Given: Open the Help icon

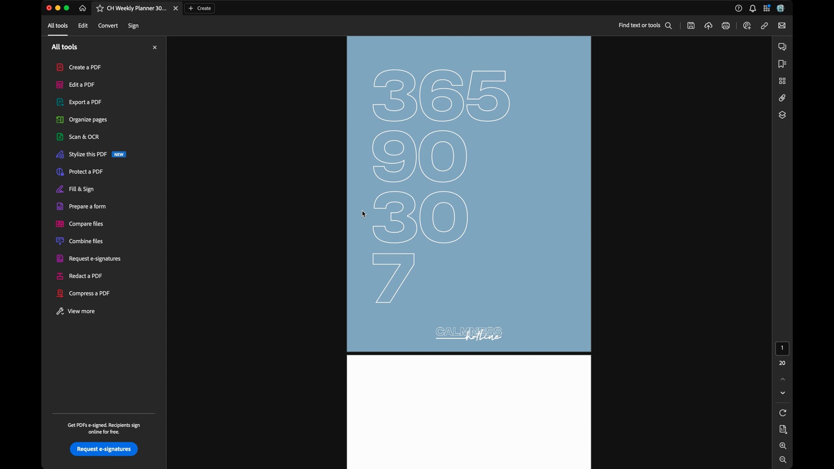Looking at the screenshot, I should [738, 8].
